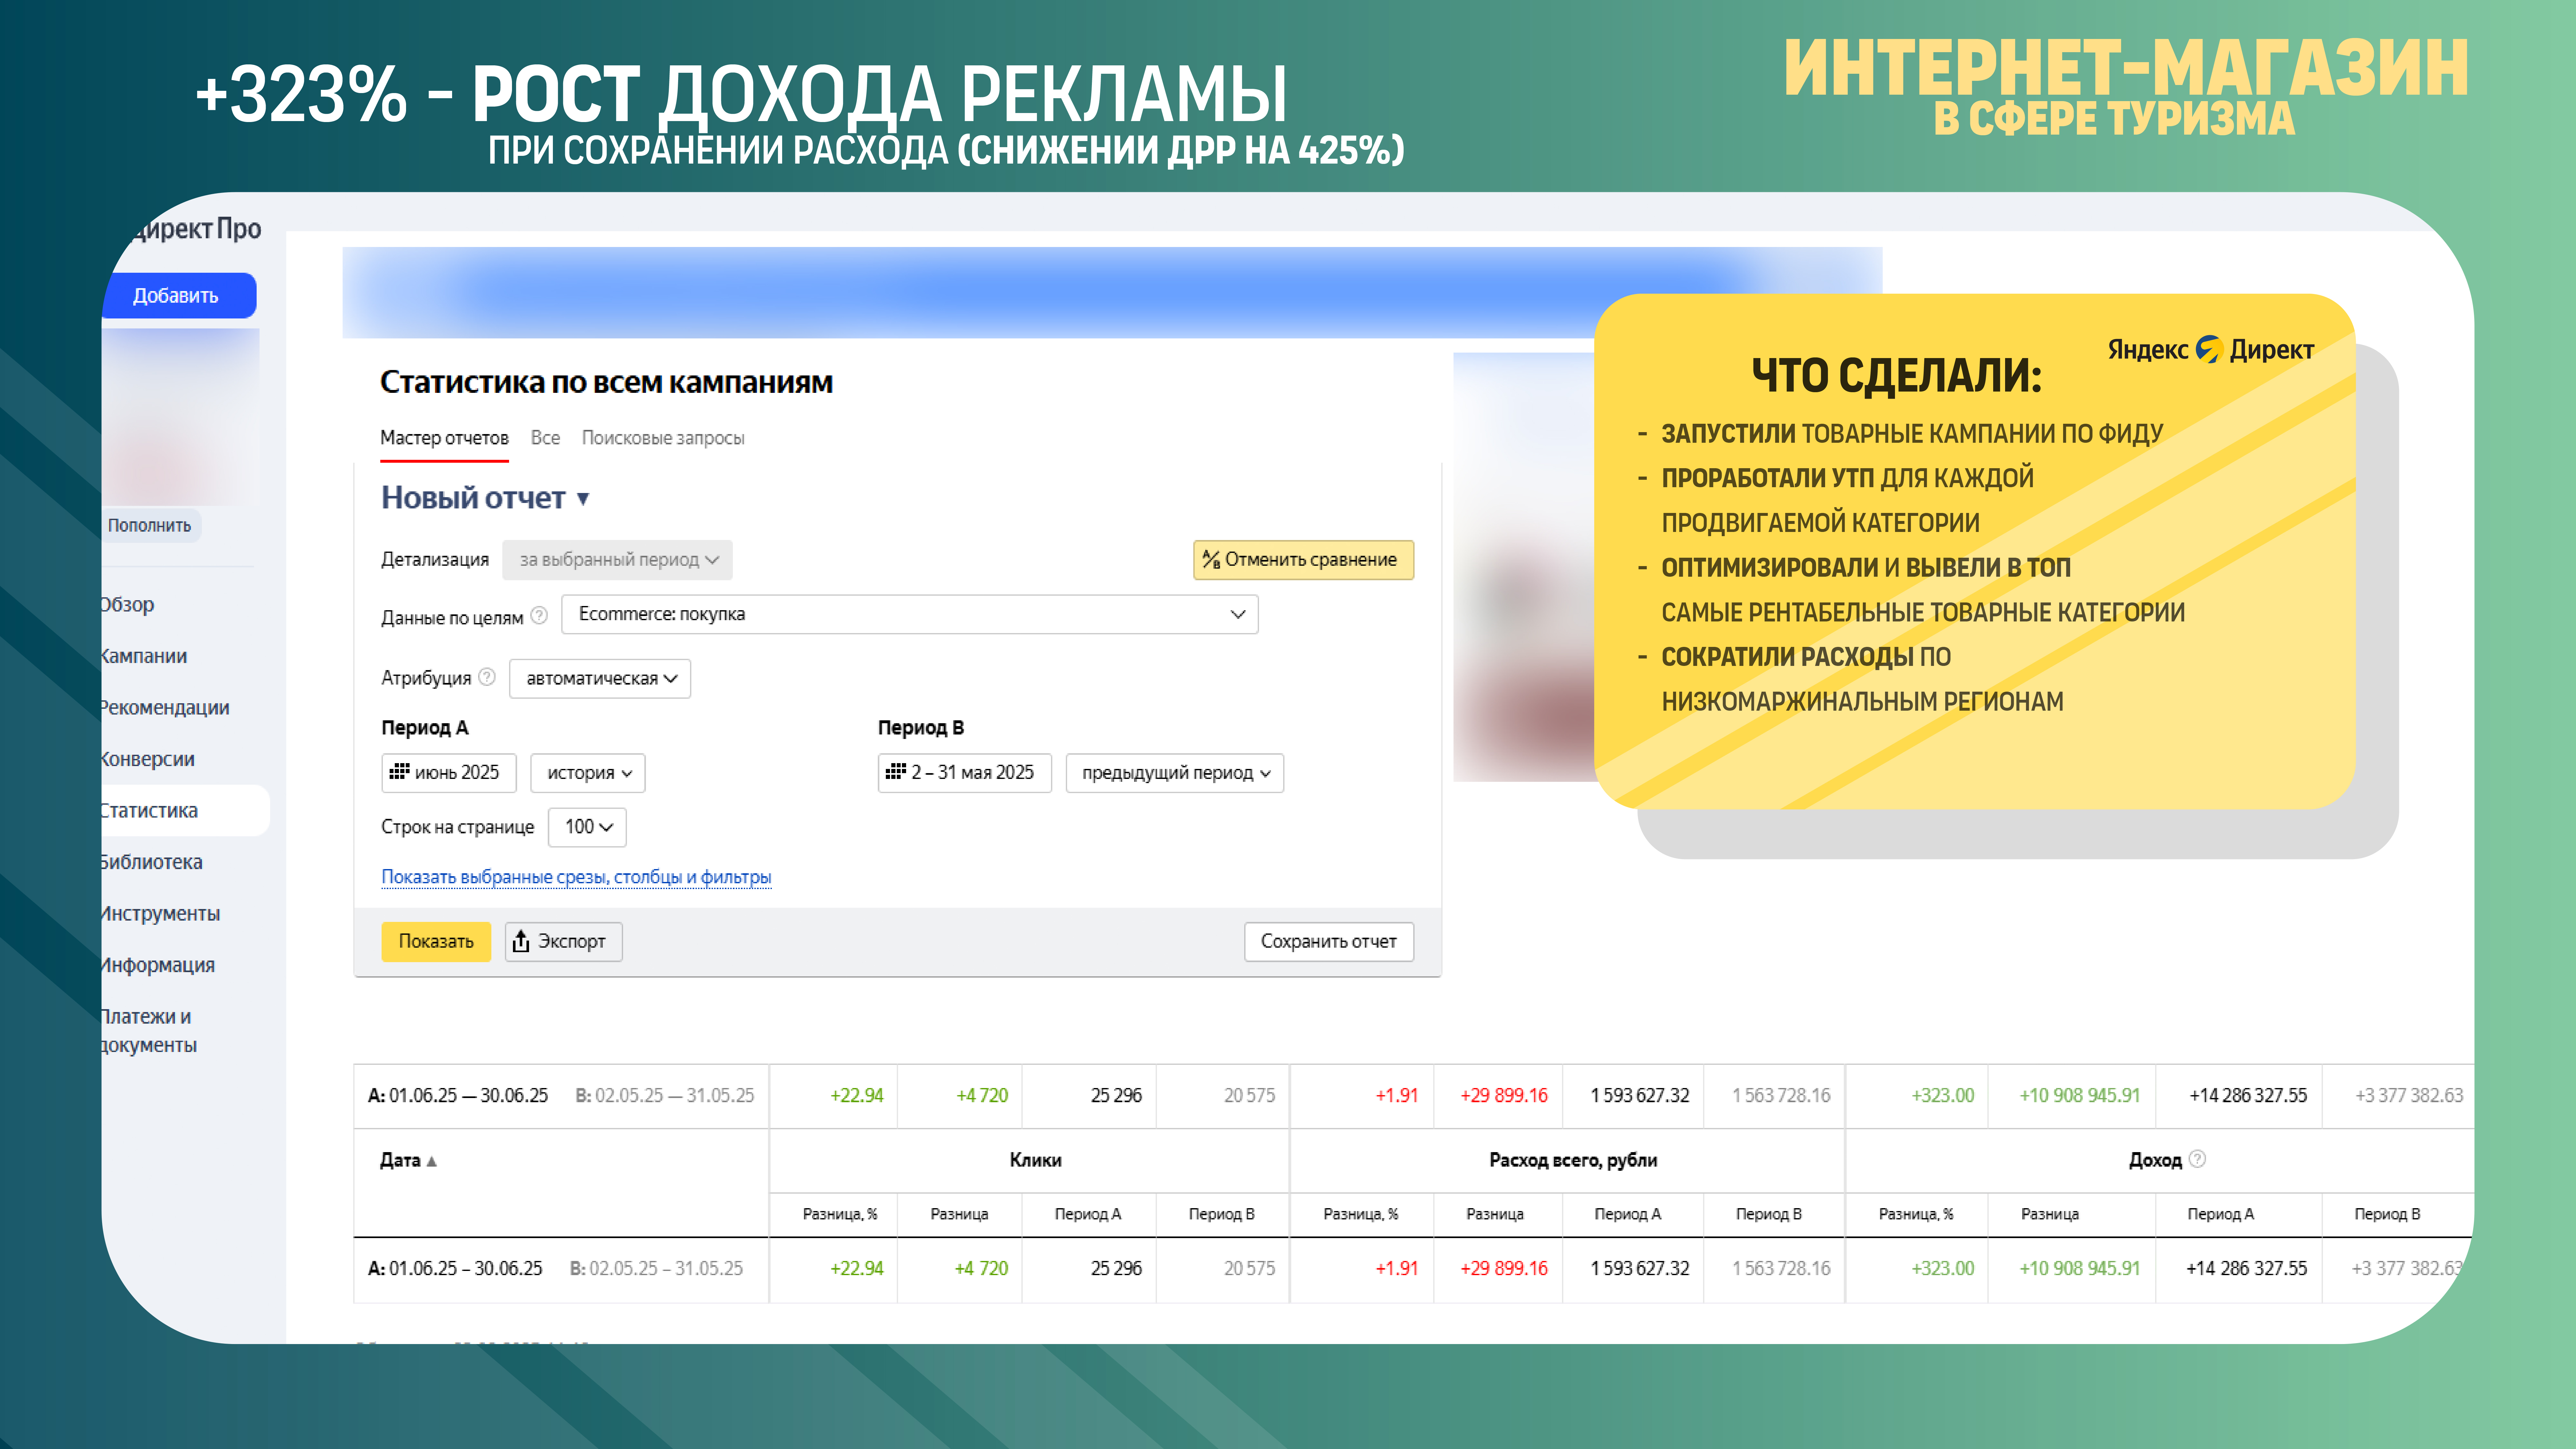Click Разница, % header under Клики

pyautogui.click(x=840, y=1214)
